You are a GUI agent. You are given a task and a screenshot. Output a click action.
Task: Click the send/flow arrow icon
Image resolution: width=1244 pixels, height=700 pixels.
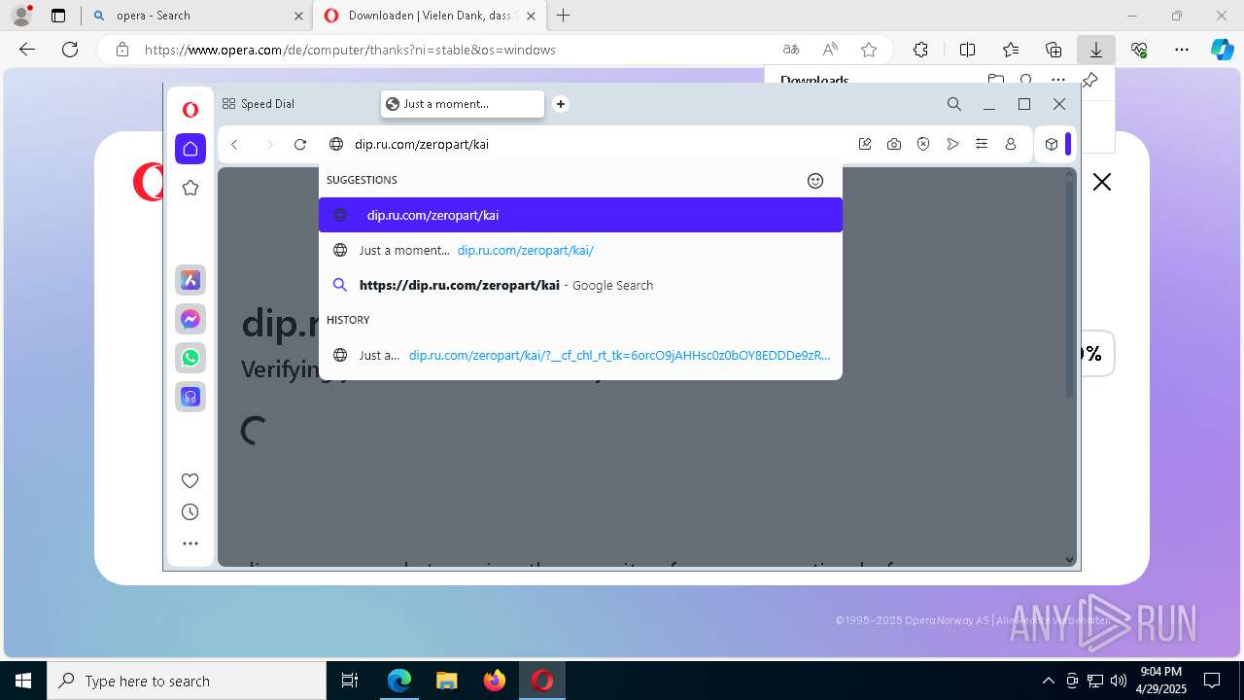952,144
